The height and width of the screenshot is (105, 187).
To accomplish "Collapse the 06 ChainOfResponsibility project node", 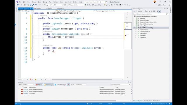I will [x=134, y=28].
